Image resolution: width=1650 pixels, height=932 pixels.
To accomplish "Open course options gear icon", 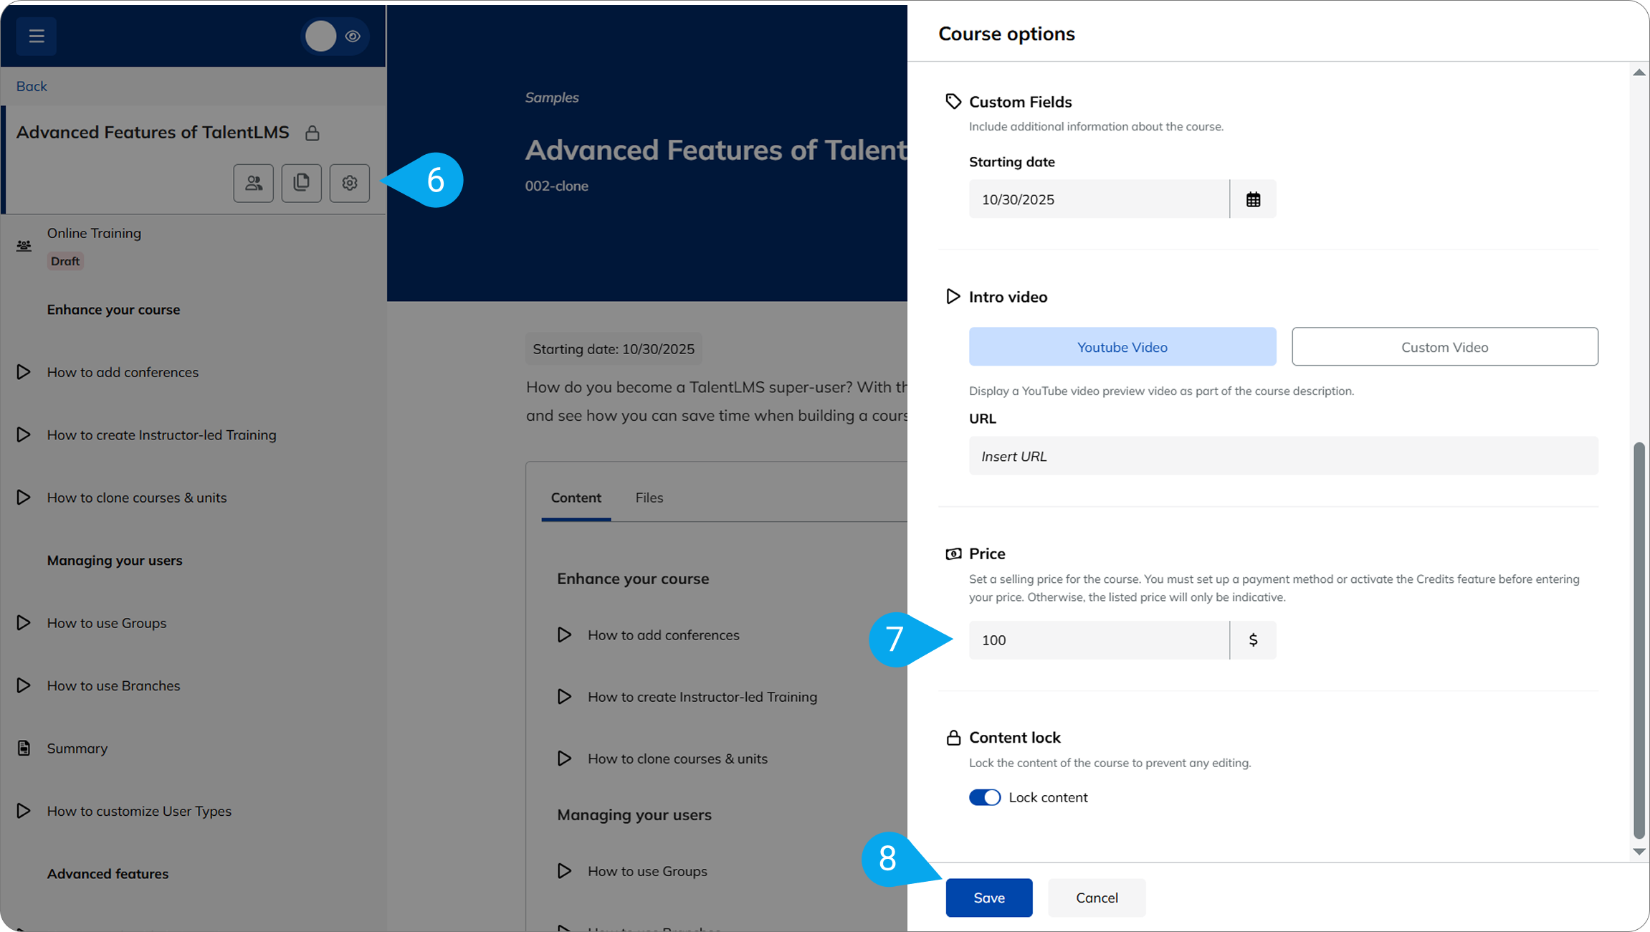I will (x=349, y=183).
